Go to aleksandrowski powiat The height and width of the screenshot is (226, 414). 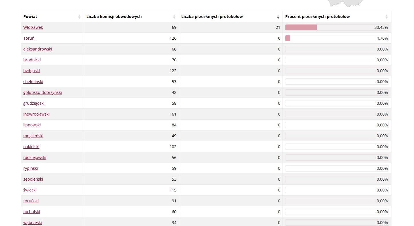point(38,49)
